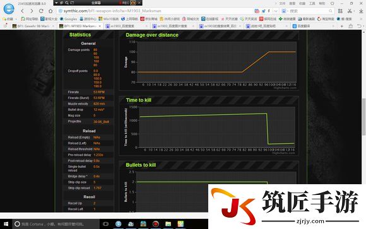The width and height of the screenshot is (366, 229).
Task: Click in the browser search box
Action: click(x=307, y=11)
